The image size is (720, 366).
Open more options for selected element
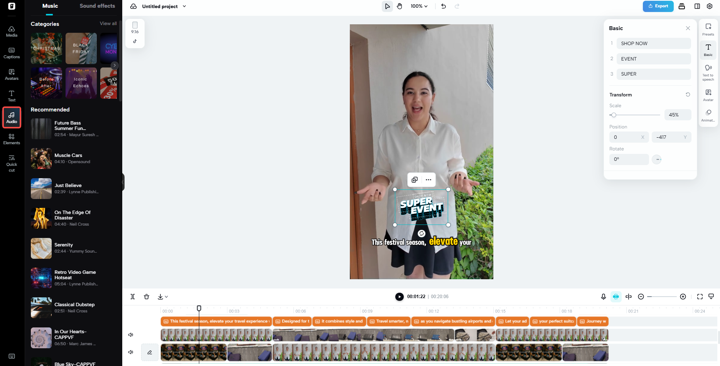428,180
